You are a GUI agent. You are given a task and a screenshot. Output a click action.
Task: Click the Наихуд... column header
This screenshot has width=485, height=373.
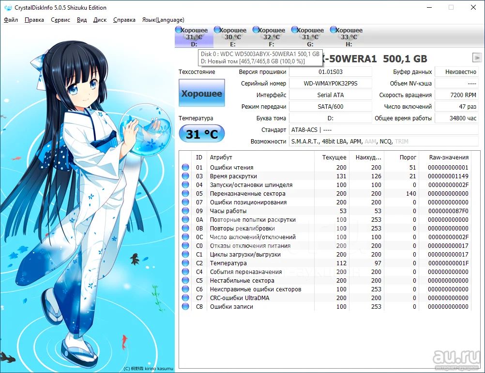[367, 157]
